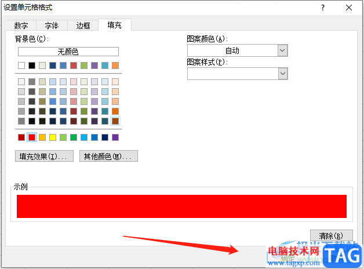364x269 pixels.
Task: Pick the orange swatch in top row
Action: point(115,66)
